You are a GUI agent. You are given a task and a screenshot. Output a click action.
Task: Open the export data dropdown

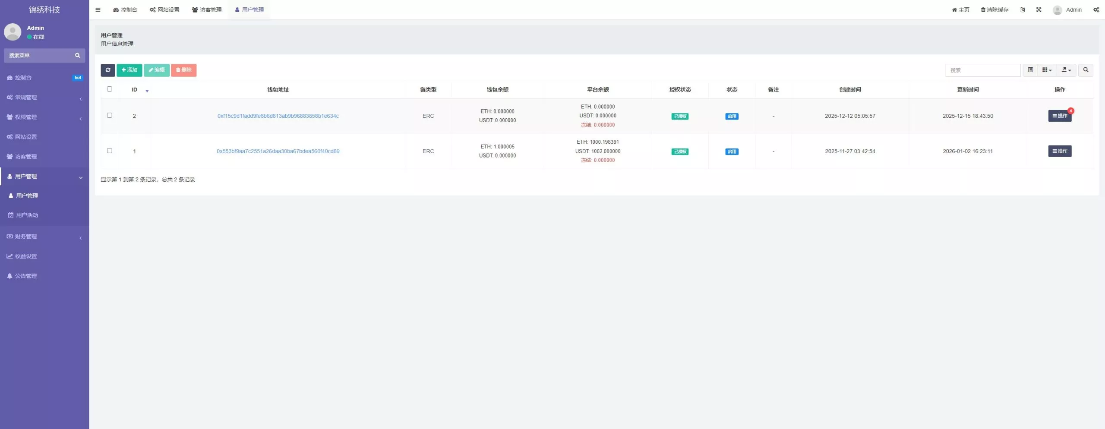coord(1066,70)
